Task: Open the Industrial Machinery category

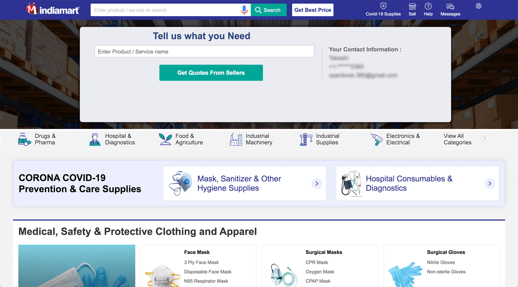Action: coord(259,139)
